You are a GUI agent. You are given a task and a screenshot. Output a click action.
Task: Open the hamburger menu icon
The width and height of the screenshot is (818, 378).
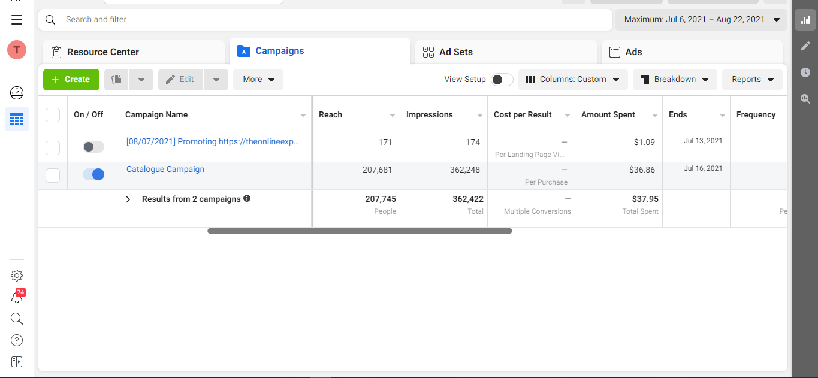point(17,20)
